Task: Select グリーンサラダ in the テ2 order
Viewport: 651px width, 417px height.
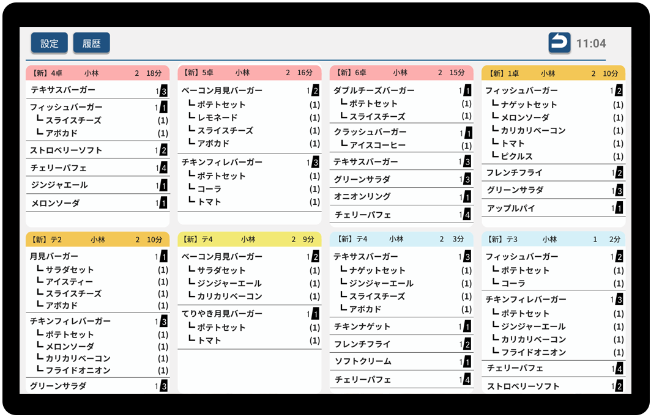Action: (97, 386)
